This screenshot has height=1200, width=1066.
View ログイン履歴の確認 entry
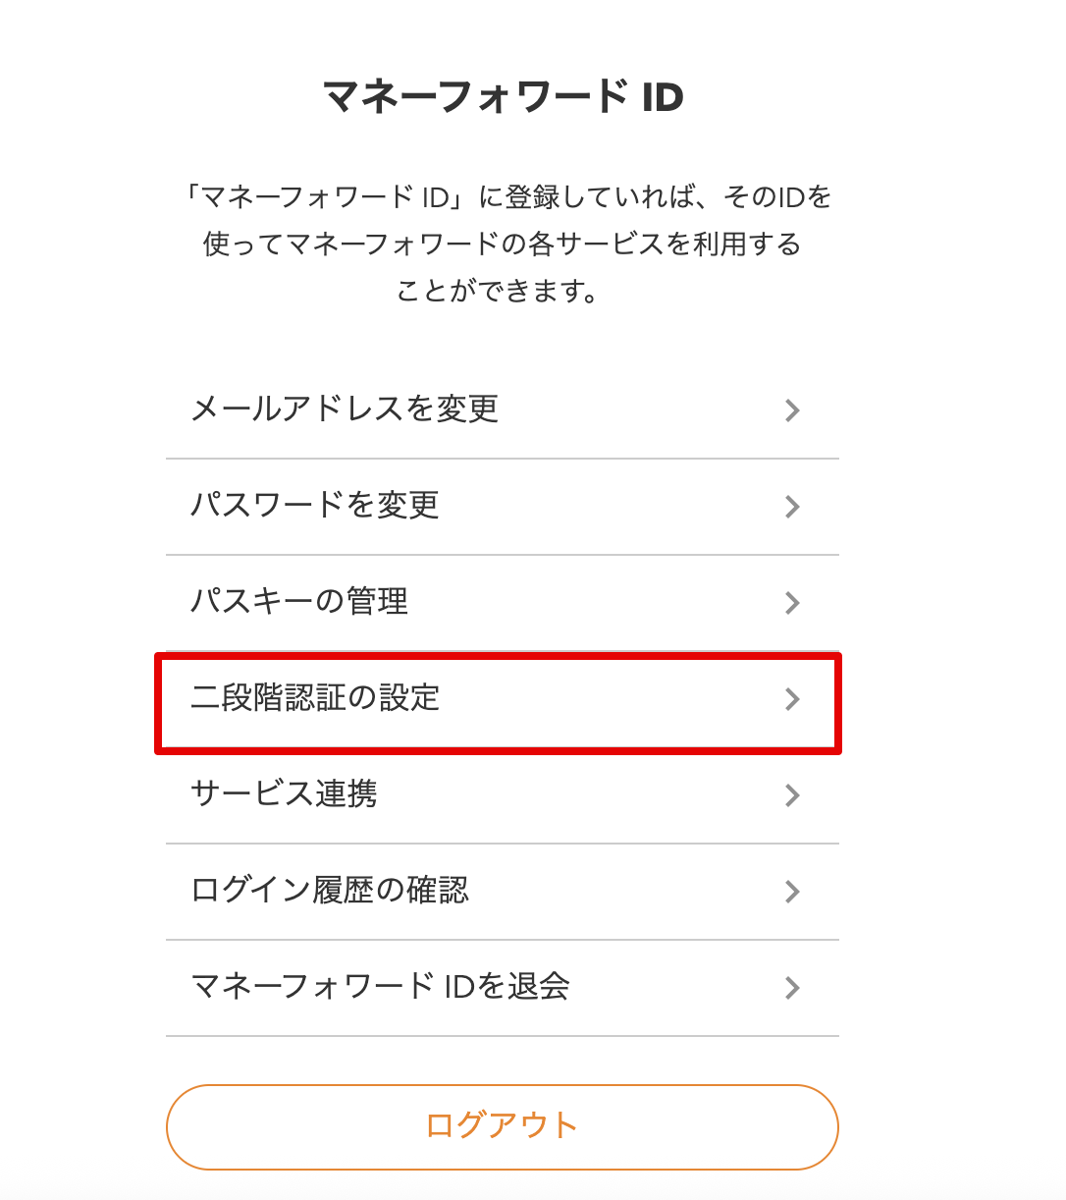tap(330, 891)
